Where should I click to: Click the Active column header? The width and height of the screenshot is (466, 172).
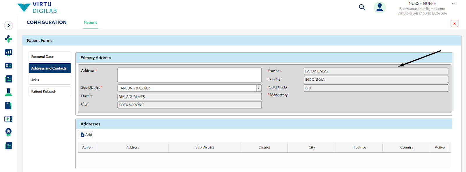point(440,147)
